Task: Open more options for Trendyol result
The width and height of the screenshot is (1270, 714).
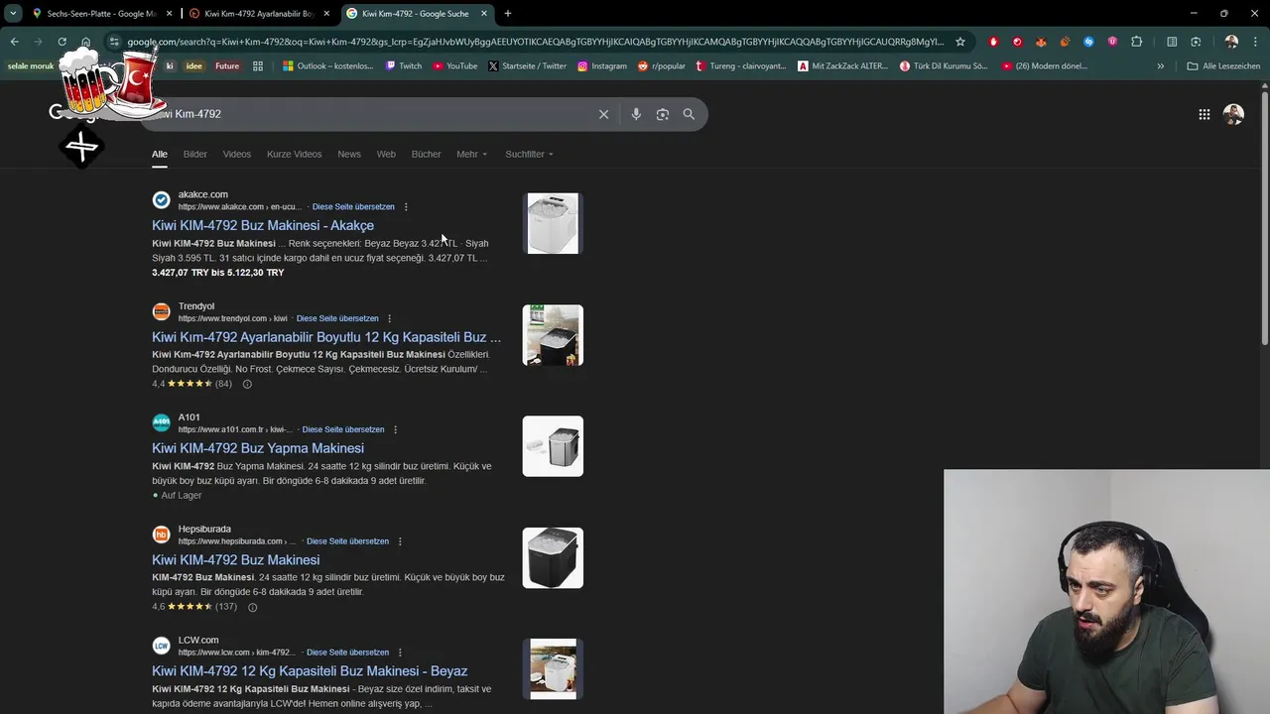Action: (389, 318)
